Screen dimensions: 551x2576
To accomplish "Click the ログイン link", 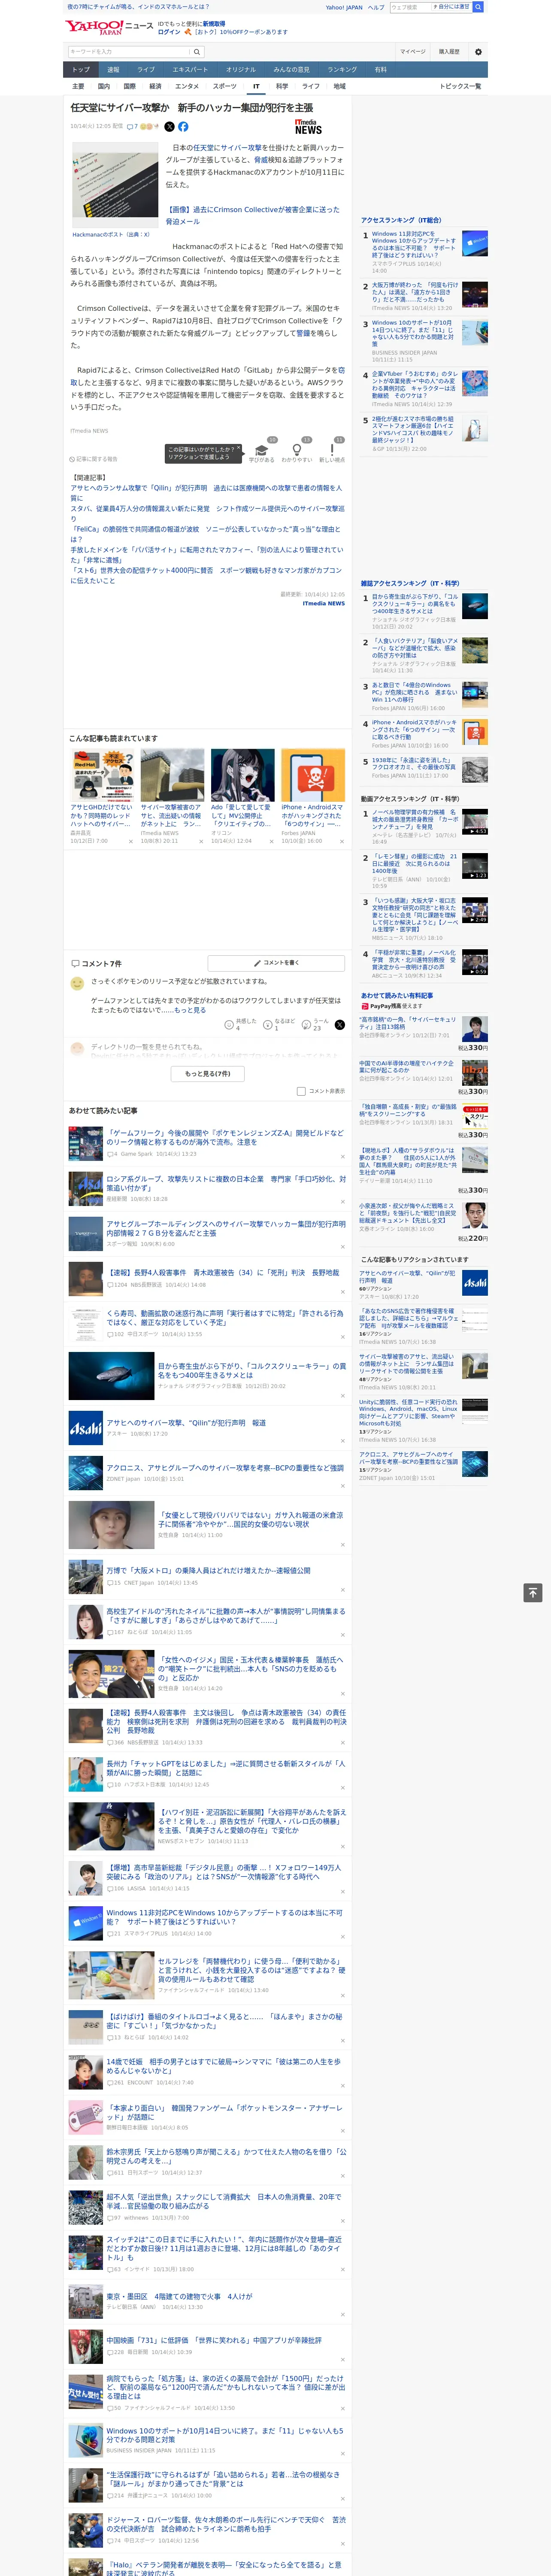I will 169,32.
